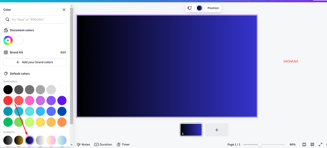
Task: Select the black-to-gold gradient
Action: (x=19, y=140)
